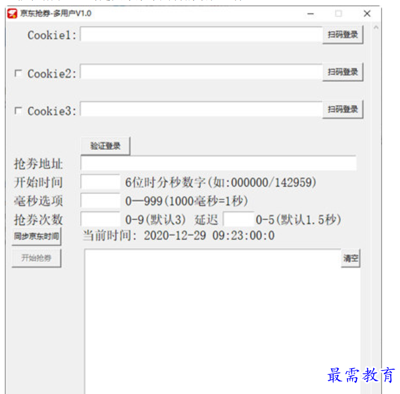This screenshot has width=400, height=394.
Task: Click the 开始抢券 button
Action: click(36, 258)
